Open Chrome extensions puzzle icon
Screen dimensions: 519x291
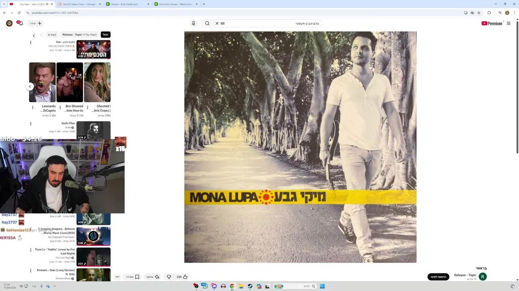(x=489, y=13)
